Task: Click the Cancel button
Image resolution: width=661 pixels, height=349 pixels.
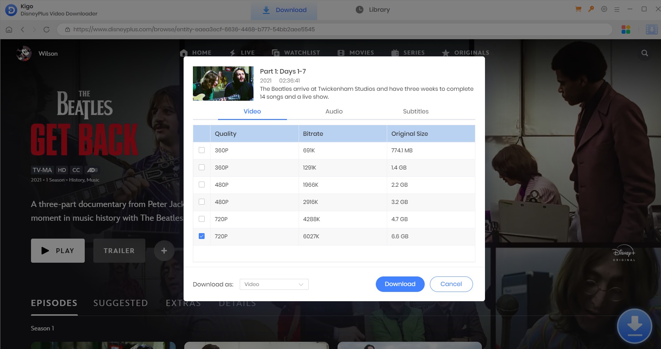Action: click(451, 284)
